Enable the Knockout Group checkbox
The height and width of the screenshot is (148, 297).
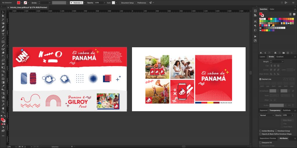click(276, 131)
